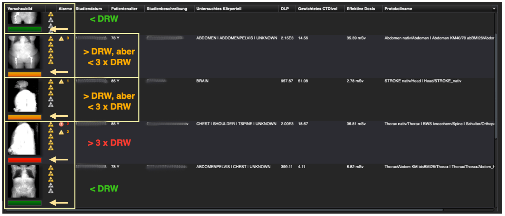Click the green dose bar in the ABDOMENPELVIS CHEST row
The height and width of the screenshot is (216, 505).
[x=25, y=203]
